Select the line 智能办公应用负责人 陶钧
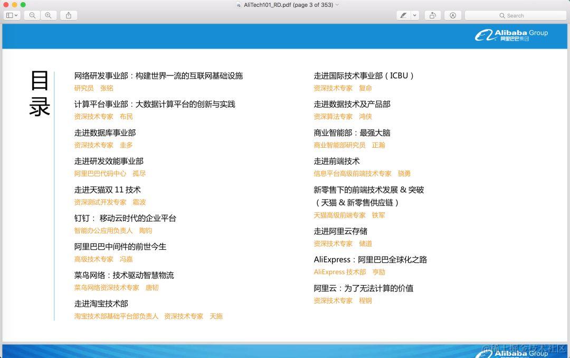 (113, 230)
